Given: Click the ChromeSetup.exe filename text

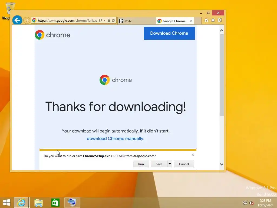Looking at the screenshot, I should tap(97, 156).
